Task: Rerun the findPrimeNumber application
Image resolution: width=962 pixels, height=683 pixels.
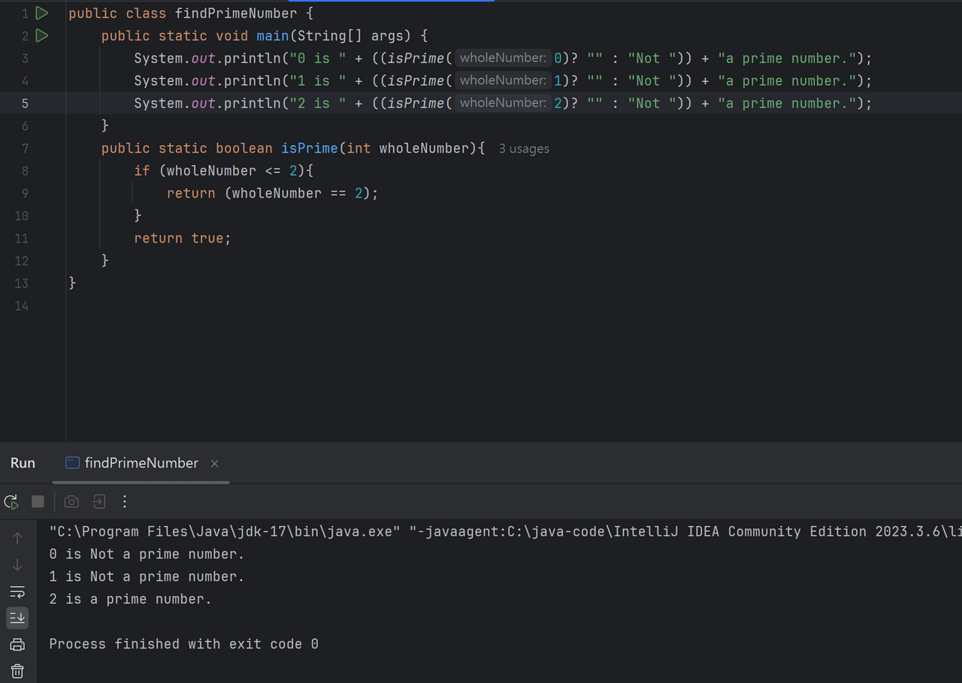Action: click(11, 501)
